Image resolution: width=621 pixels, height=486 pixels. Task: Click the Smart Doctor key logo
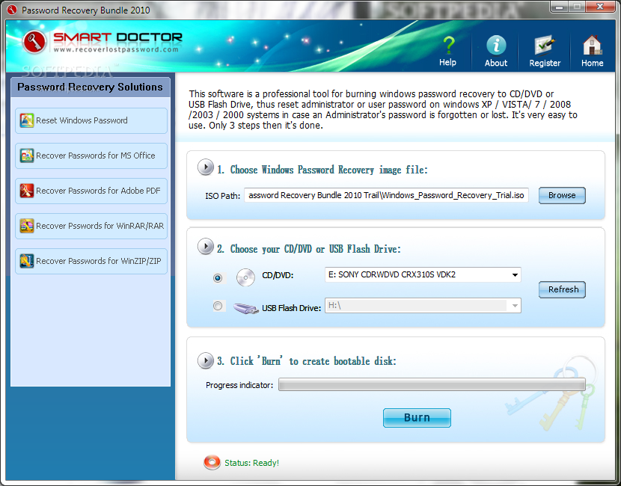point(34,42)
